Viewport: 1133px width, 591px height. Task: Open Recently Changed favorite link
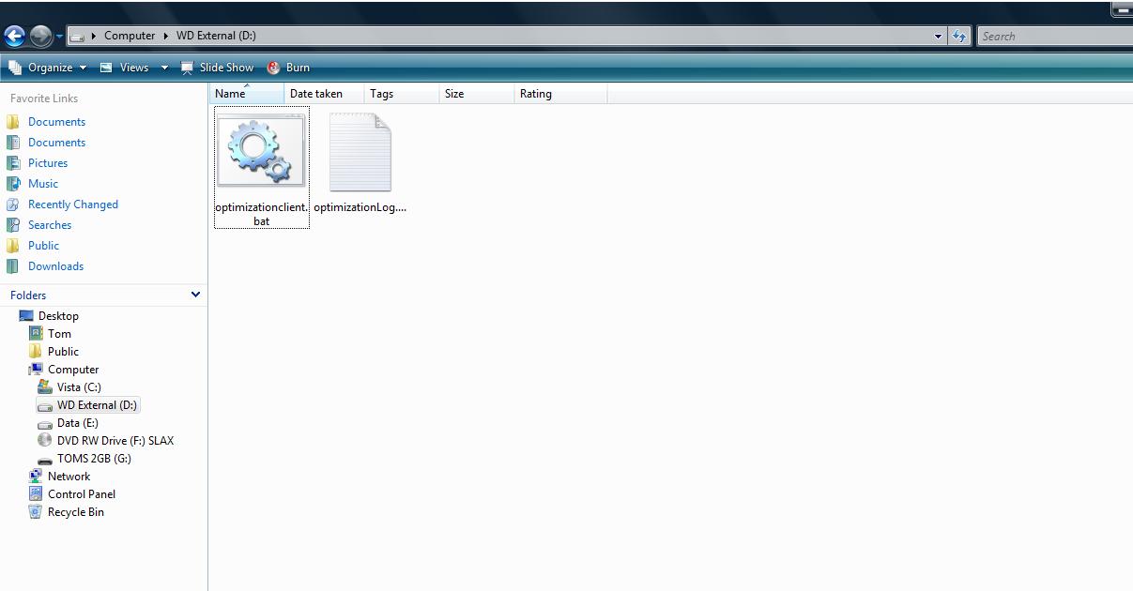click(73, 205)
